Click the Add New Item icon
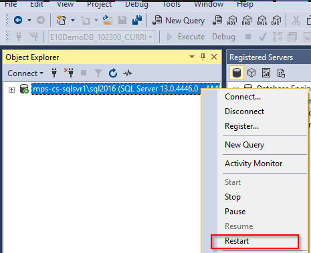 tap(85, 20)
